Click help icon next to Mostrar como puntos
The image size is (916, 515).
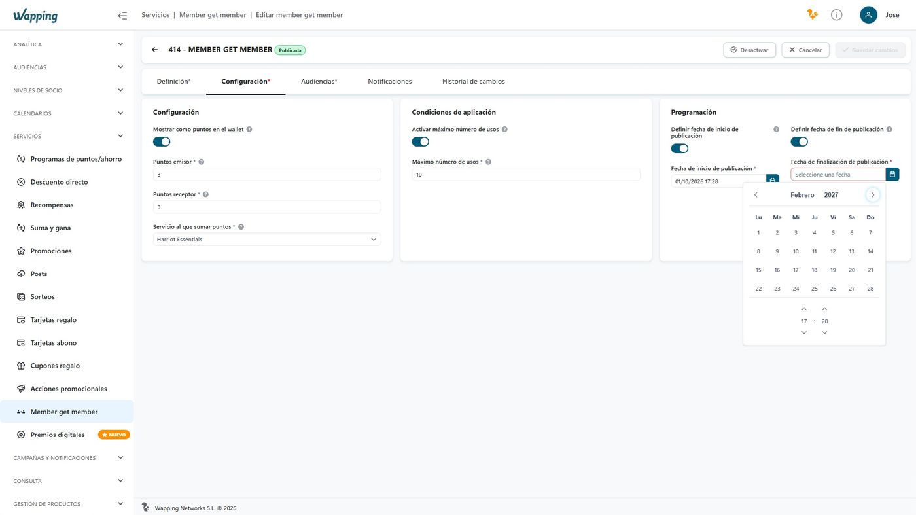pos(249,130)
